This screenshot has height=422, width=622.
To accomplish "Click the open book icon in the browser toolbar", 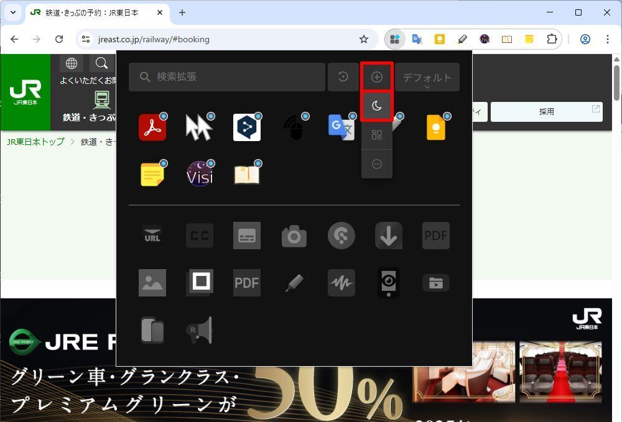I will click(x=506, y=39).
